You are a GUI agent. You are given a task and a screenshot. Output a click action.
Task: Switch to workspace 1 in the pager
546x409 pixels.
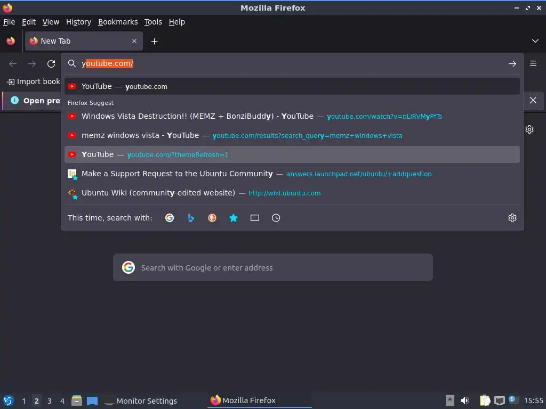23,401
